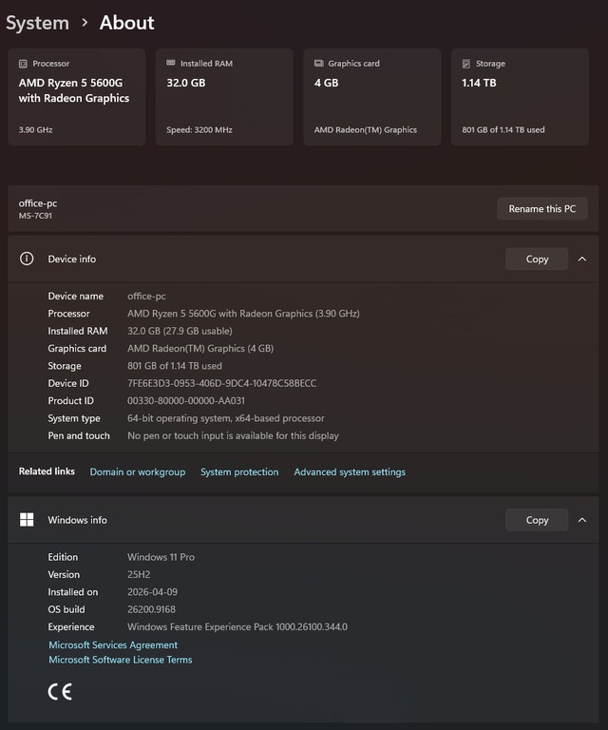Click the System type row label

point(74,418)
